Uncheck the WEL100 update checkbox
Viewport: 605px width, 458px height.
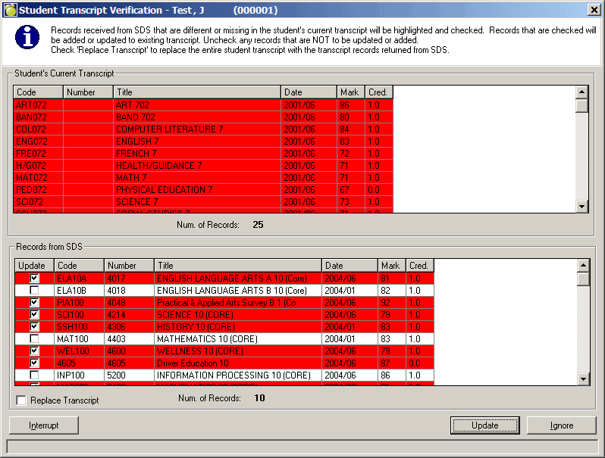pos(34,351)
